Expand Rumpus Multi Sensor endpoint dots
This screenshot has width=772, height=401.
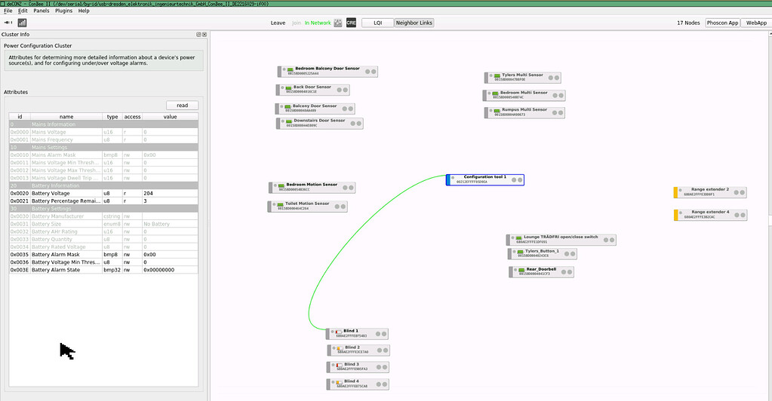(x=558, y=112)
